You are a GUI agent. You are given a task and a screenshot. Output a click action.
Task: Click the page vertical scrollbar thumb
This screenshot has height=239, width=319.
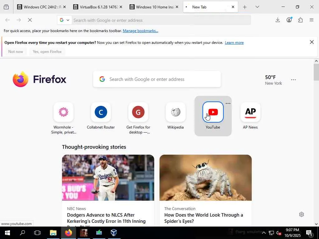coord(316,72)
